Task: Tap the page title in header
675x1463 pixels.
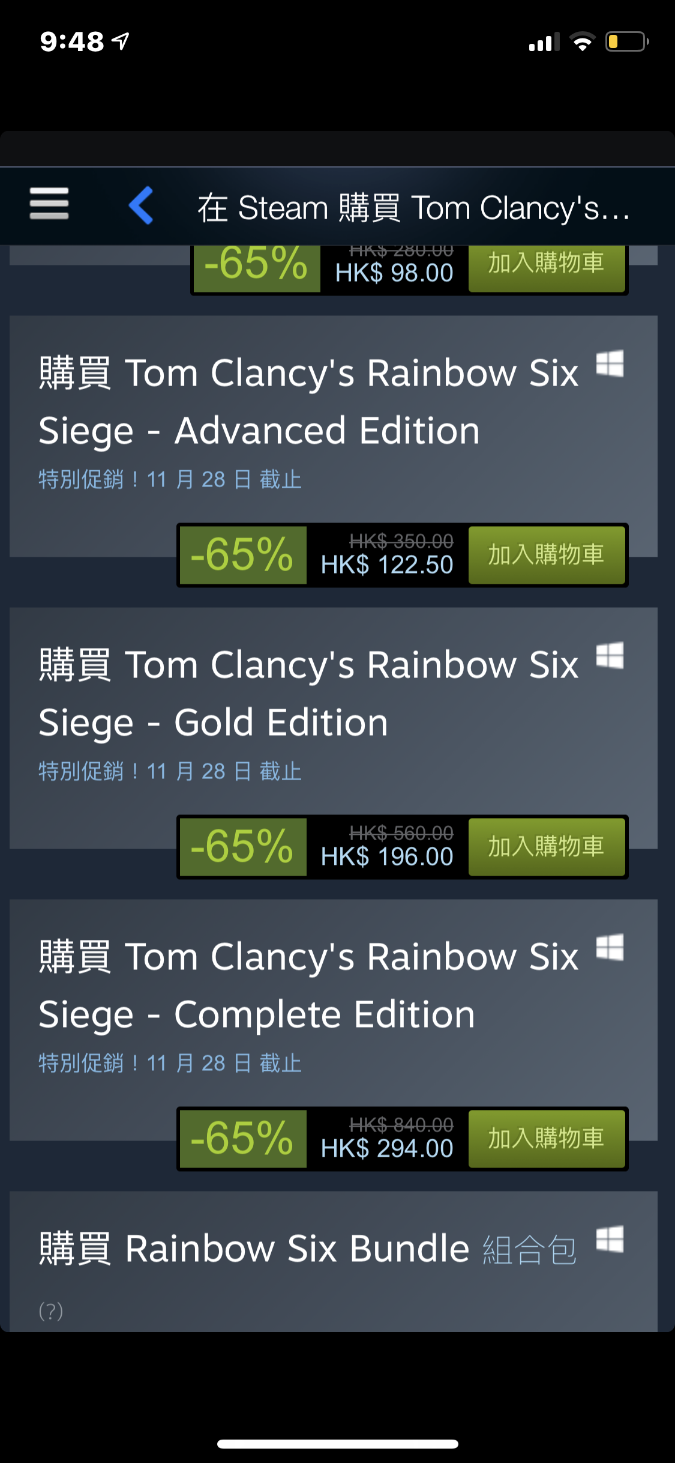Action: point(414,208)
